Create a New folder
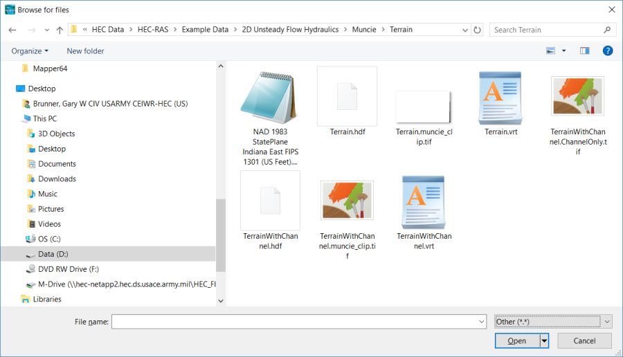The image size is (623, 357). coord(85,51)
